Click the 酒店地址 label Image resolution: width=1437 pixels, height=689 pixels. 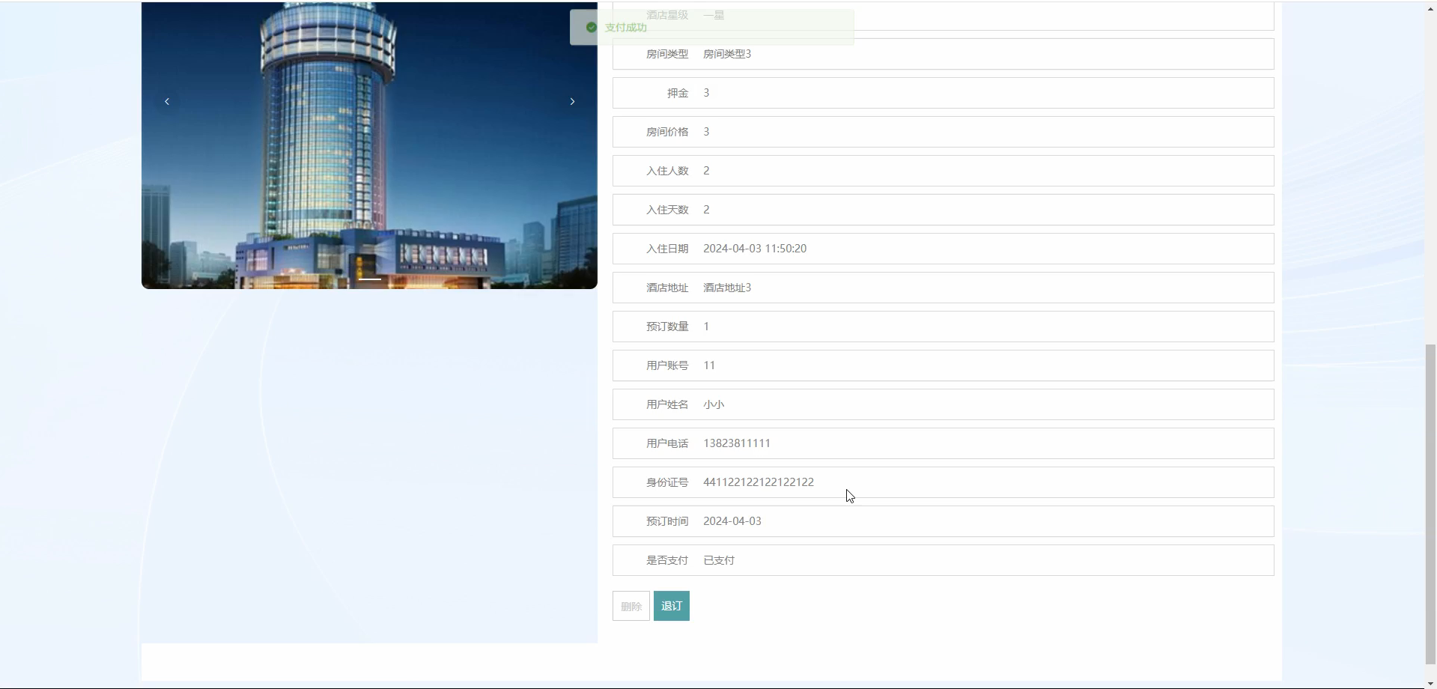[667, 288]
